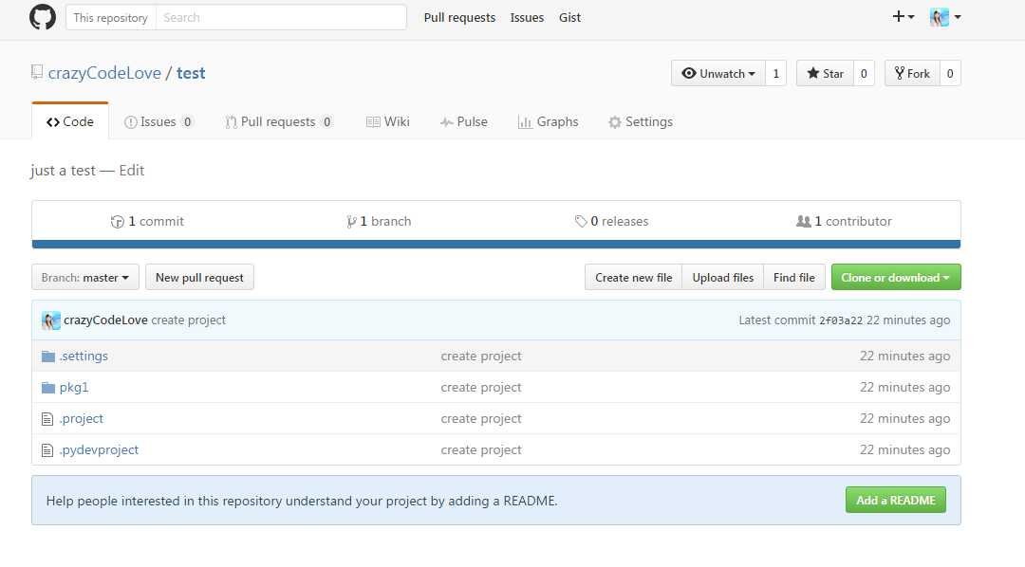The width and height of the screenshot is (1025, 567).
Task: Click create project message in pkg1 row
Action: [481, 388]
